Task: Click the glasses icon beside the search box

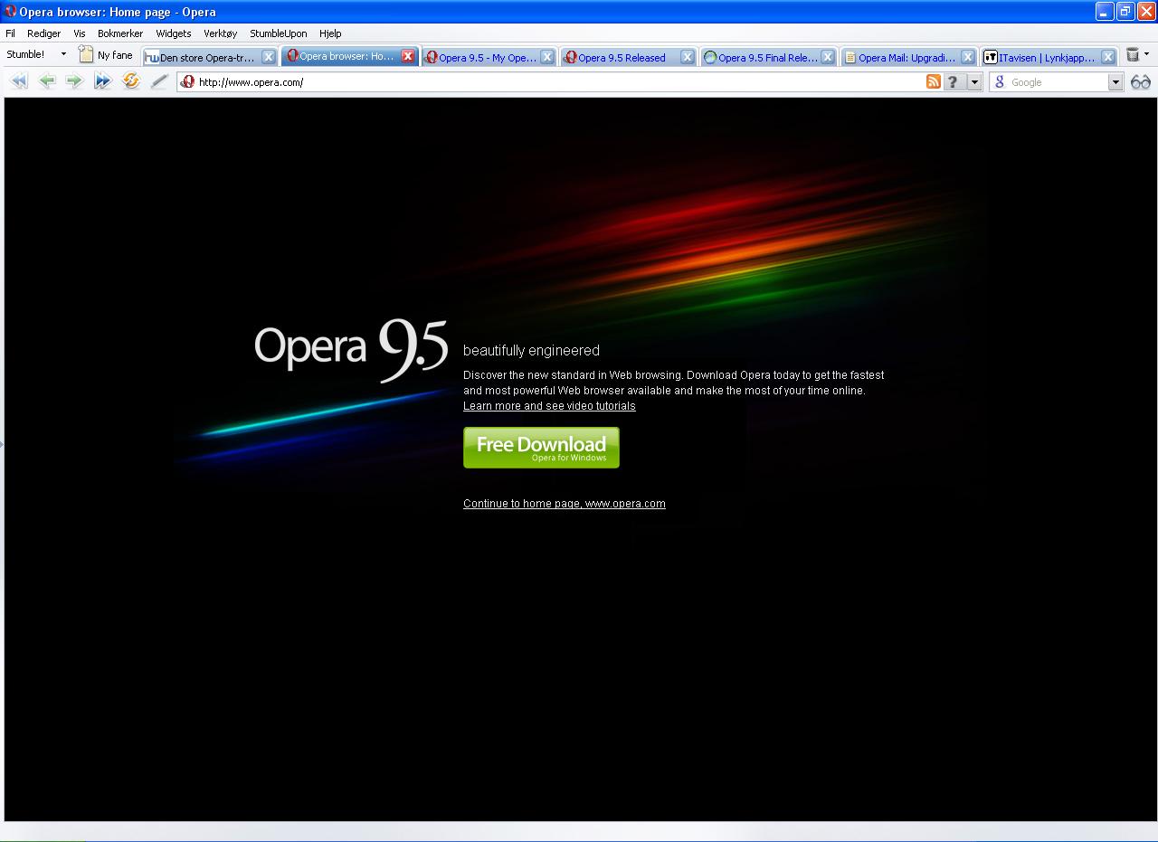Action: (1140, 81)
